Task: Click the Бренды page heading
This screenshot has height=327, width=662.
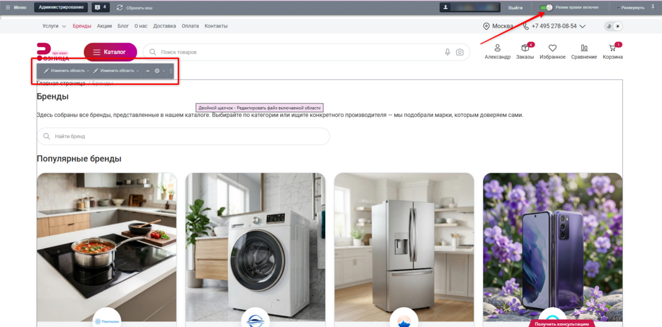Action: pyautogui.click(x=53, y=97)
